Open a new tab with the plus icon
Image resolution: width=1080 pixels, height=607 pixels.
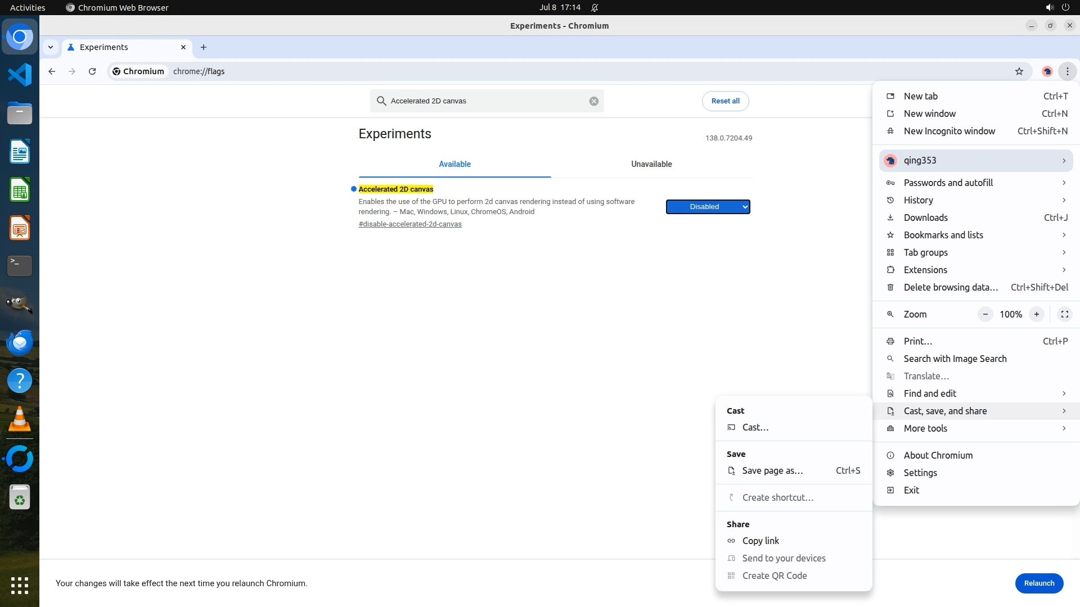(204, 47)
